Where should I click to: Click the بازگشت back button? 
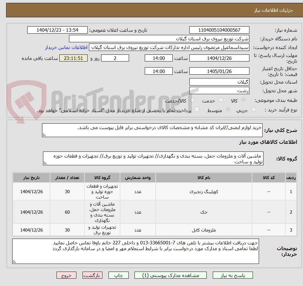click(x=92, y=275)
